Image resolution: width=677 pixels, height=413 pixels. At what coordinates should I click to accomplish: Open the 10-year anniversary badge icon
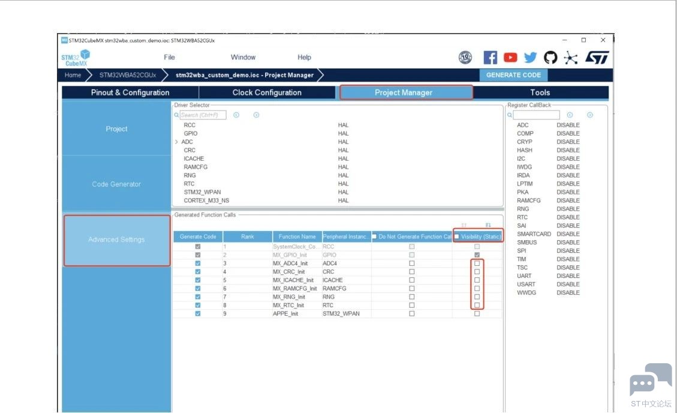465,58
